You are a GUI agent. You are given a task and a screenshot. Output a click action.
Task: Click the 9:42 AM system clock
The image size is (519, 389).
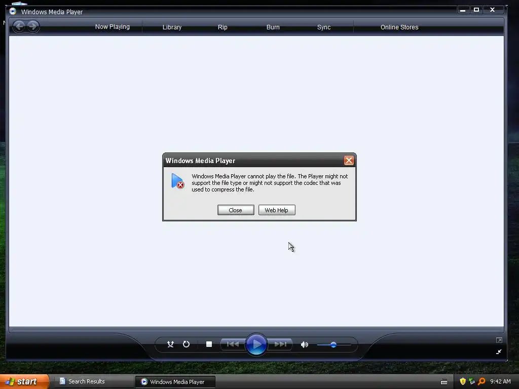(500, 381)
